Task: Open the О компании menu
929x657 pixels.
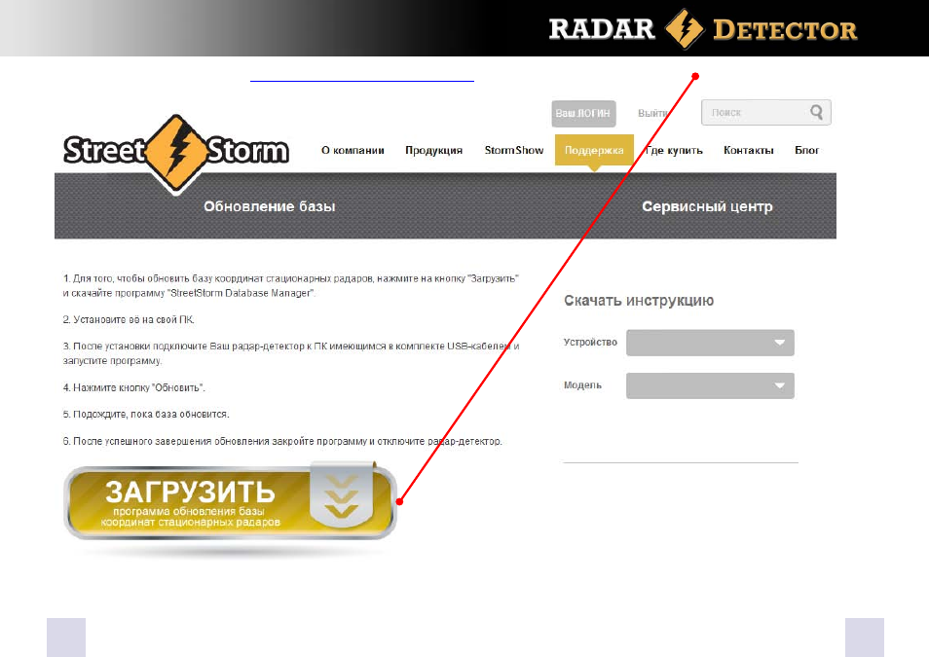Action: (x=353, y=151)
